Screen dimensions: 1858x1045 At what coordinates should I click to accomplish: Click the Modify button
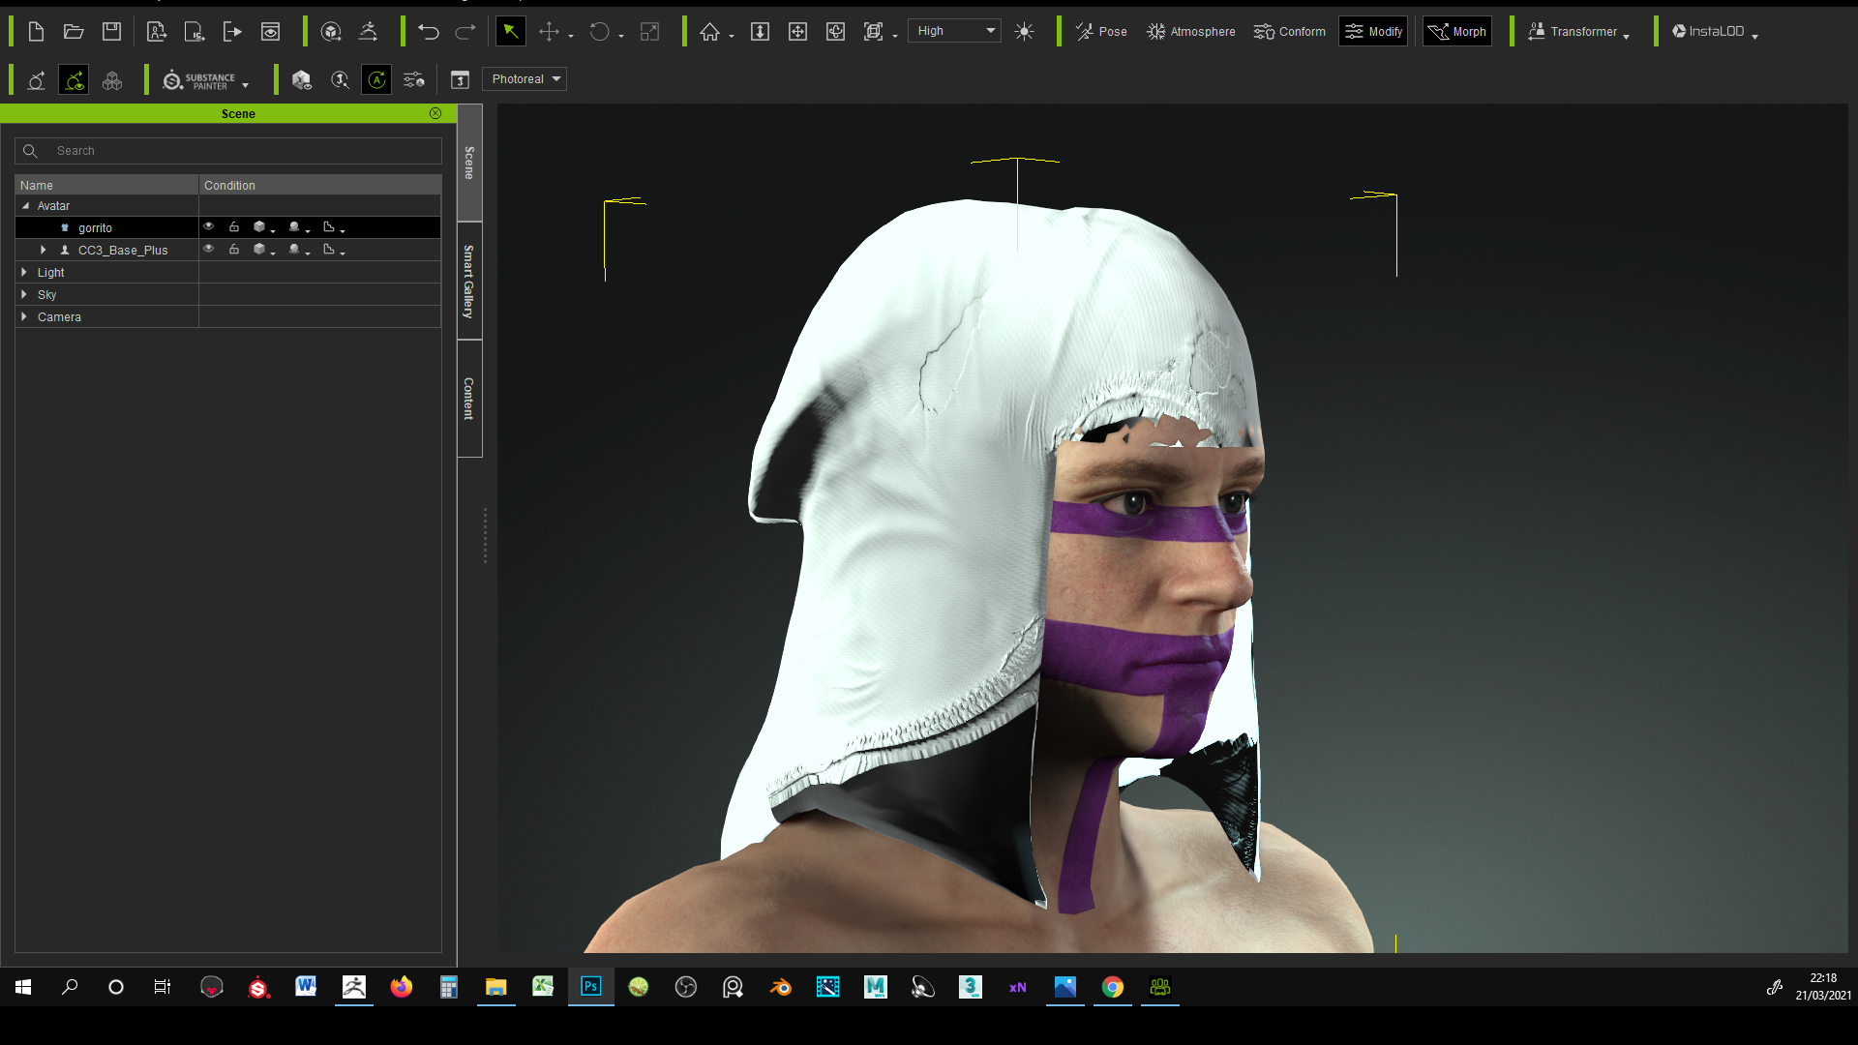(x=1373, y=32)
